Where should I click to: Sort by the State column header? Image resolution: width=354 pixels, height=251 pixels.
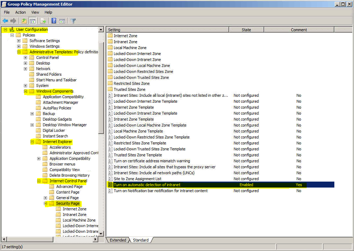[246, 30]
